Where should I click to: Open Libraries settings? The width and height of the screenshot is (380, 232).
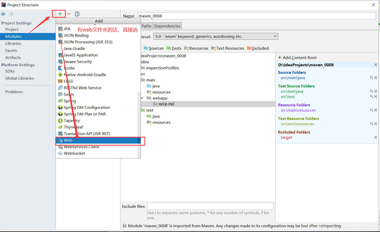click(x=13, y=44)
